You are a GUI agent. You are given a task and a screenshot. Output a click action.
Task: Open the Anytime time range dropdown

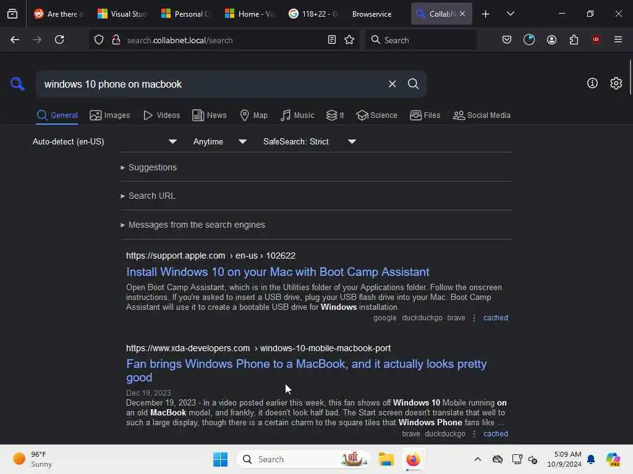[219, 141]
